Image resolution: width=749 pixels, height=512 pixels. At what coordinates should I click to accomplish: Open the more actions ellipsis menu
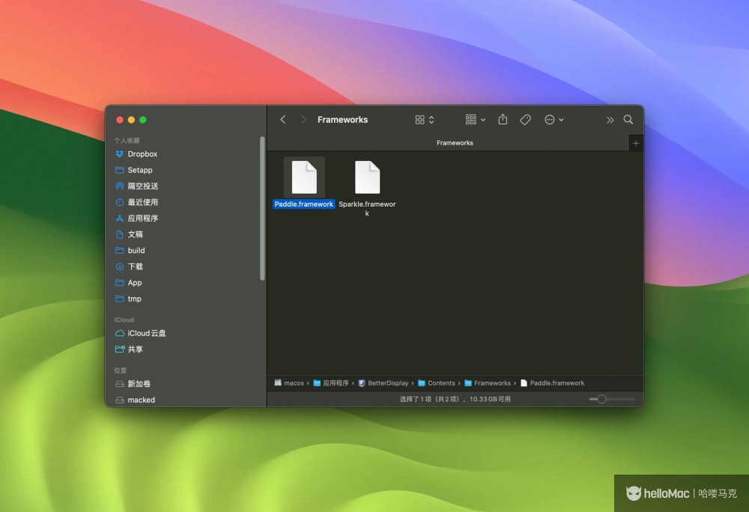554,120
